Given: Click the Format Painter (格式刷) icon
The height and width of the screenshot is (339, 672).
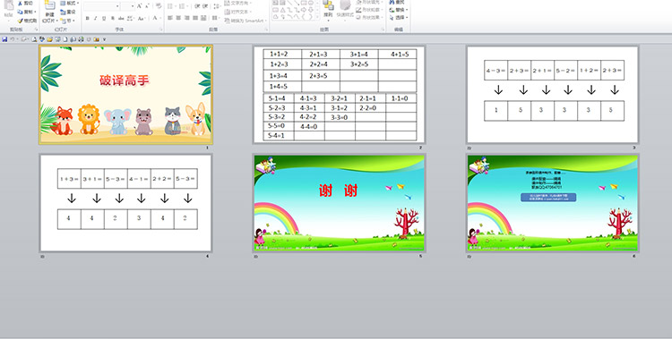Looking at the screenshot, I should click(20, 21).
